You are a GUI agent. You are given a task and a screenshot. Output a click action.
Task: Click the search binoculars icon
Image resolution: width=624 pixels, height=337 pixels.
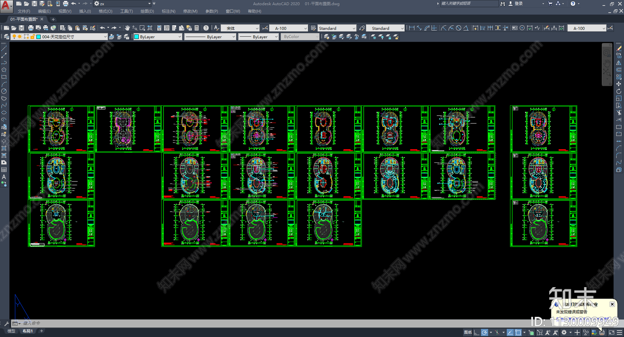503,4
